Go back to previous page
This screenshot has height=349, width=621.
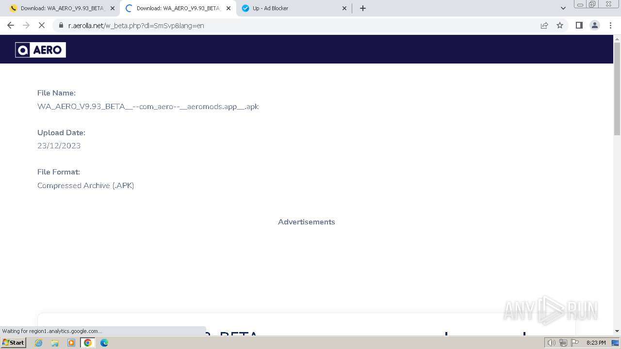pos(11,25)
